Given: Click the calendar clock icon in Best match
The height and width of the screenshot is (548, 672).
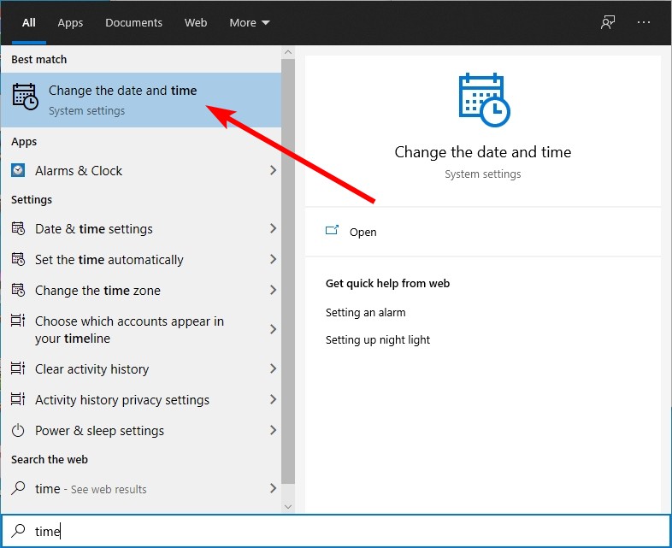Looking at the screenshot, I should click(x=26, y=97).
